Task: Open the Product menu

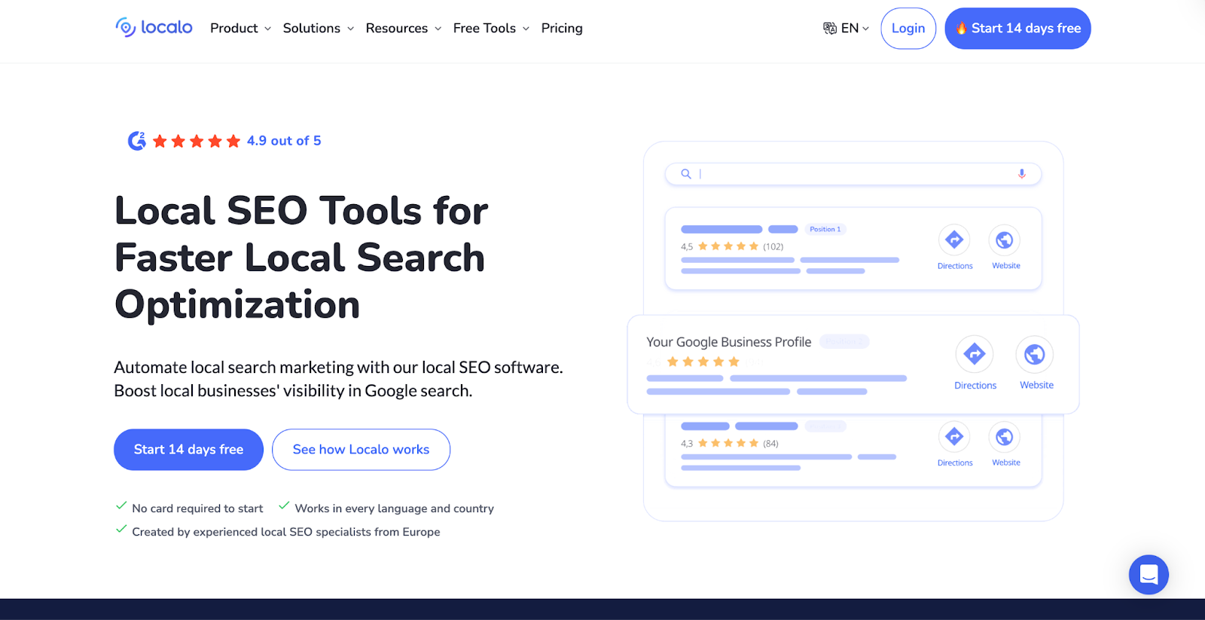Action: pyautogui.click(x=233, y=28)
